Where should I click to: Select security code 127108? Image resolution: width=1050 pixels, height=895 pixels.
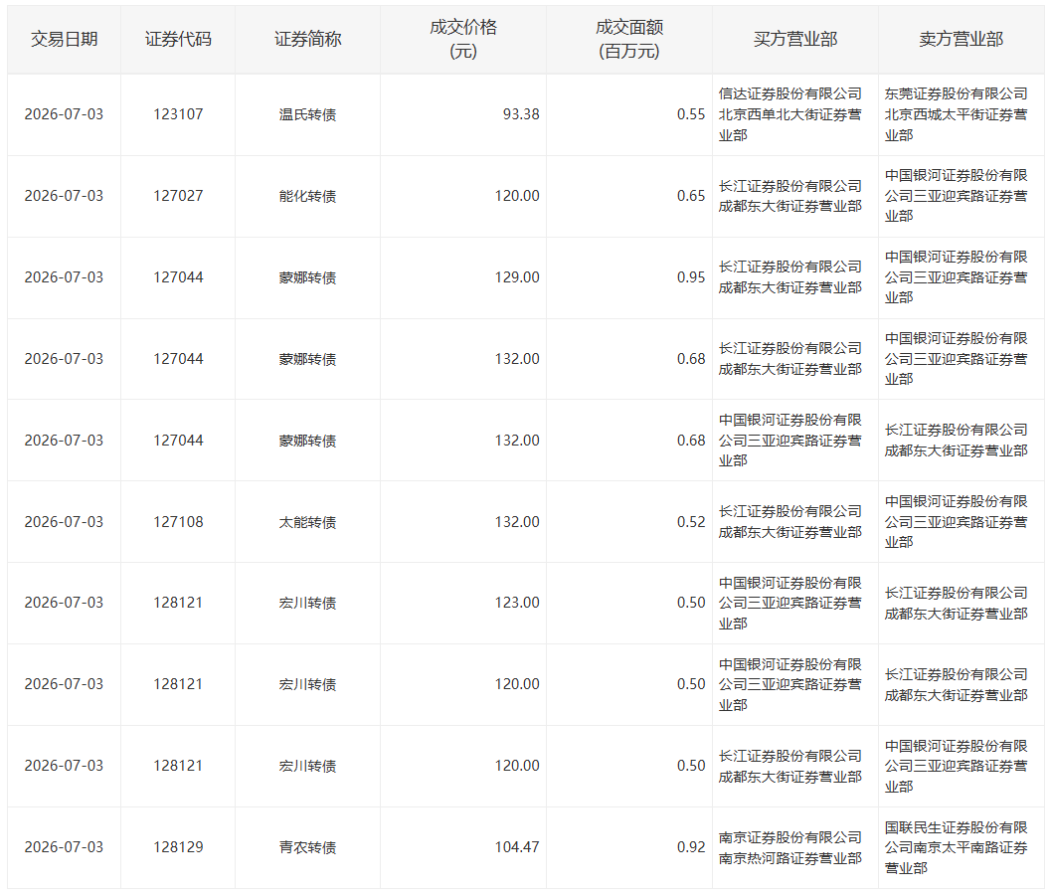coord(178,522)
